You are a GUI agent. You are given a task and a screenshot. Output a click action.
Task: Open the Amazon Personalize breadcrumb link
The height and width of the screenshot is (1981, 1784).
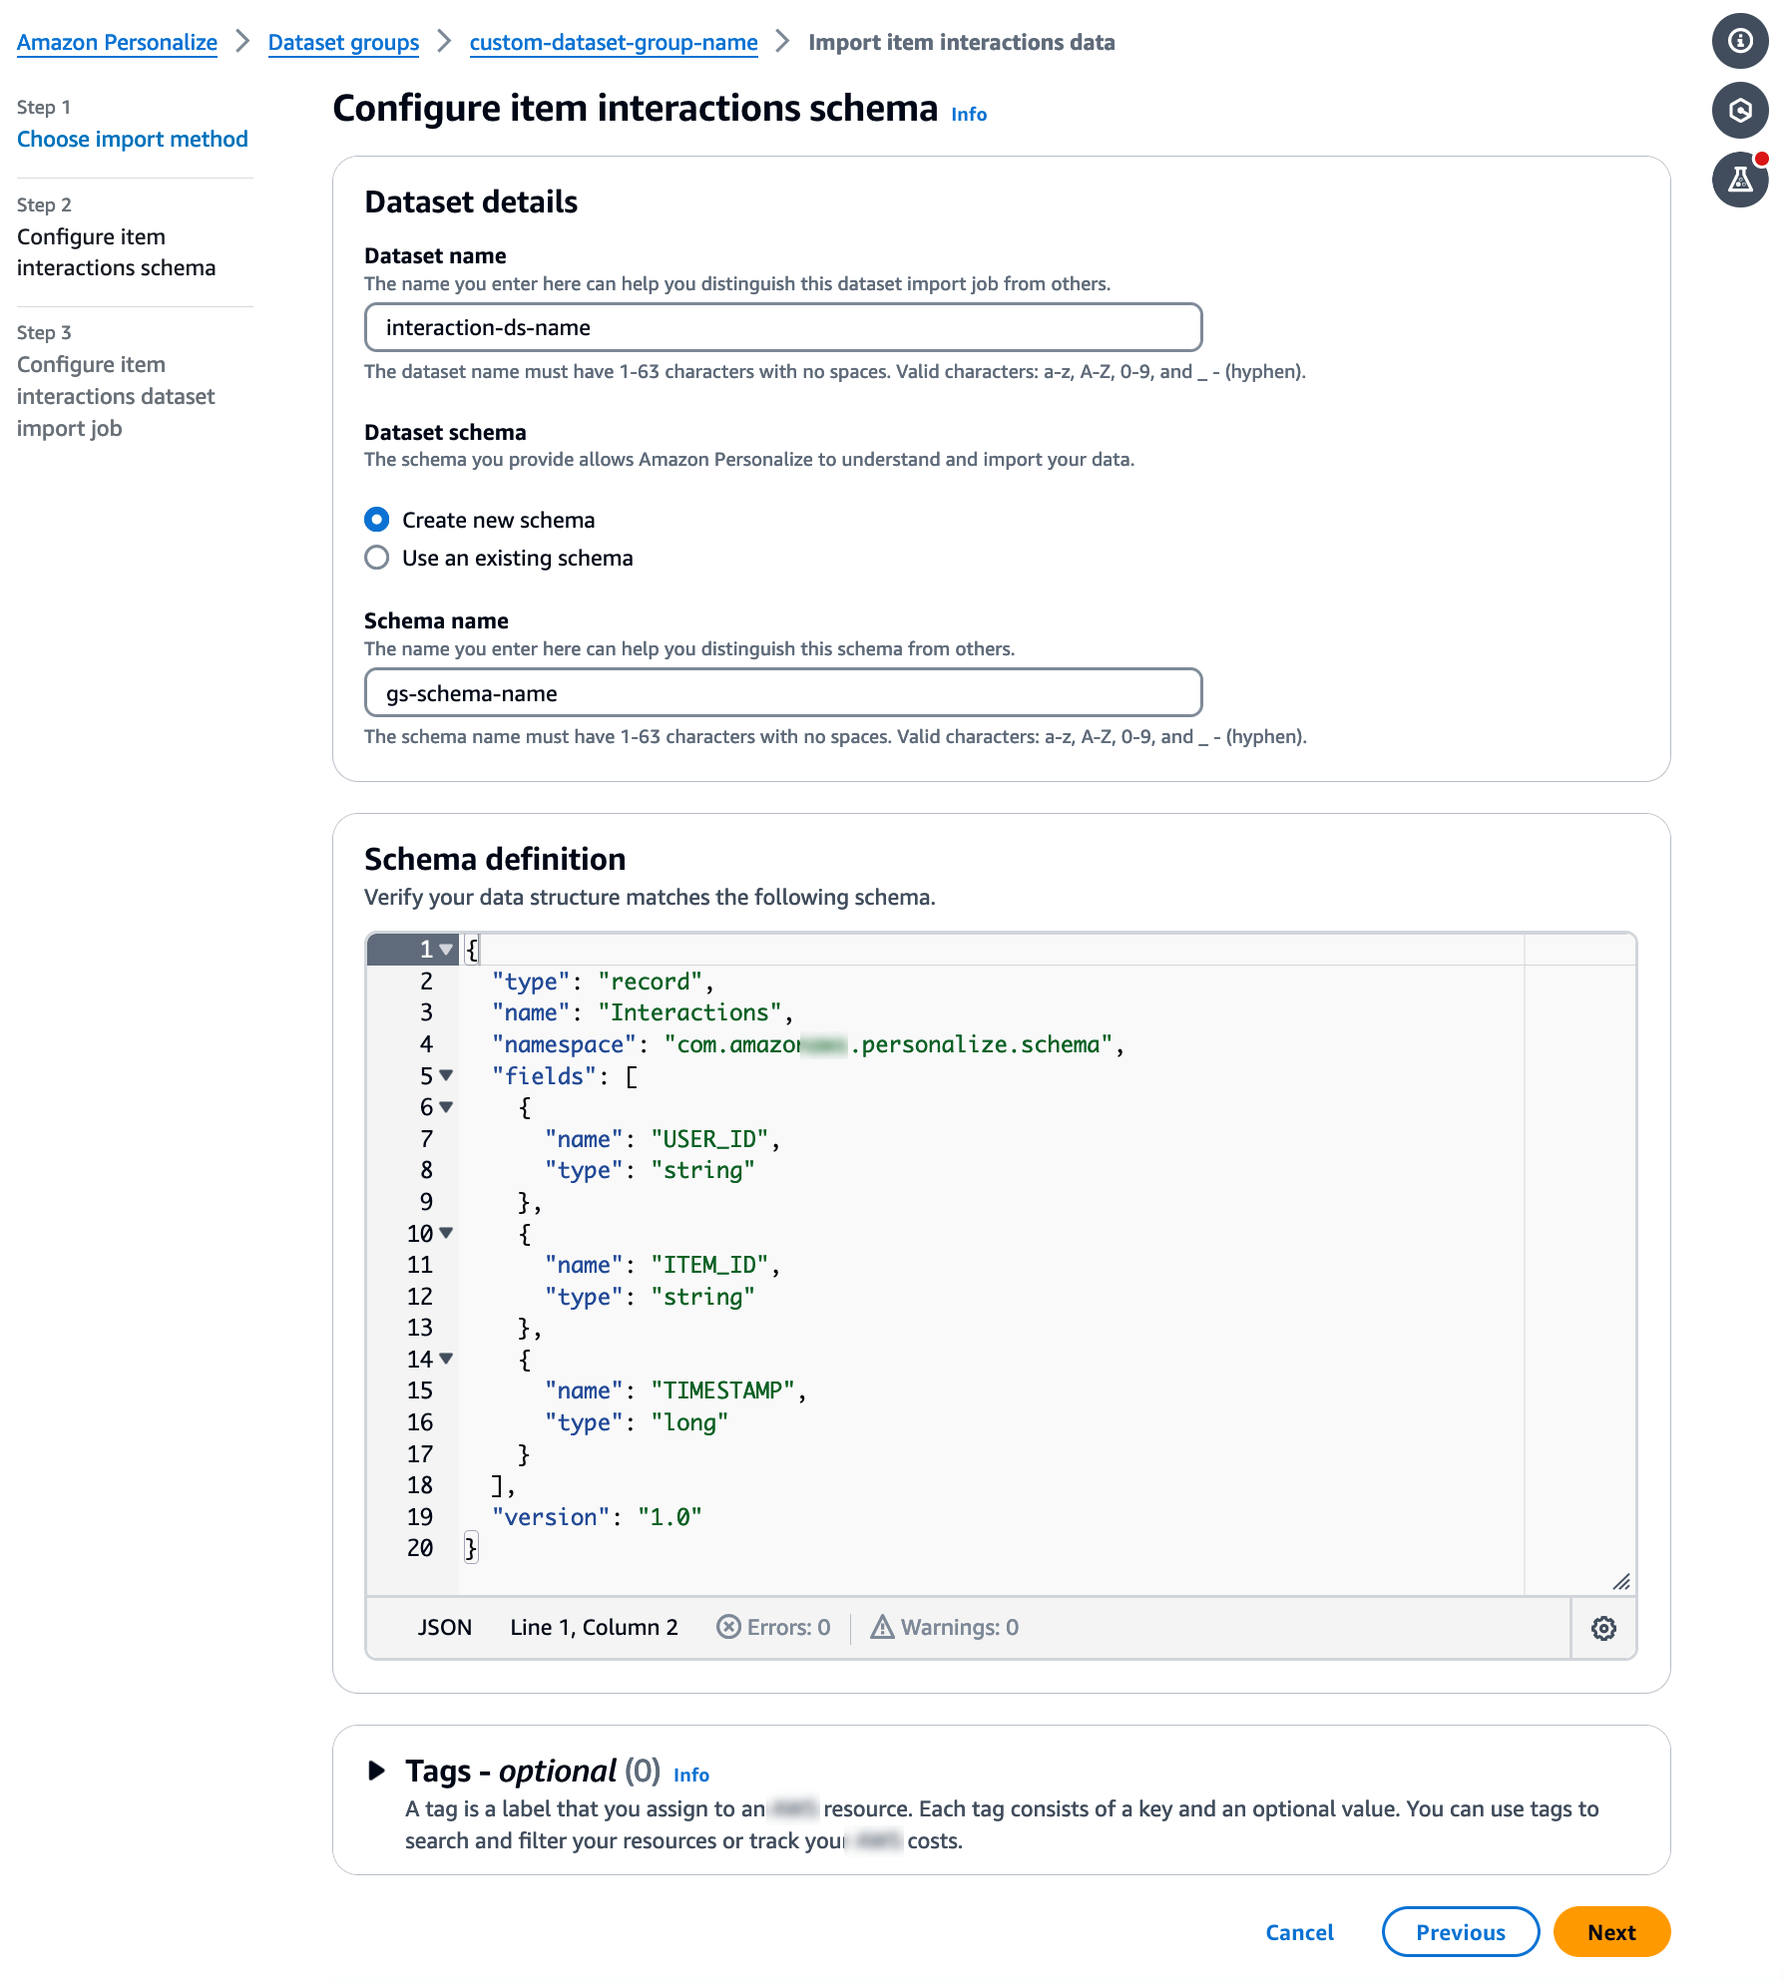117,42
